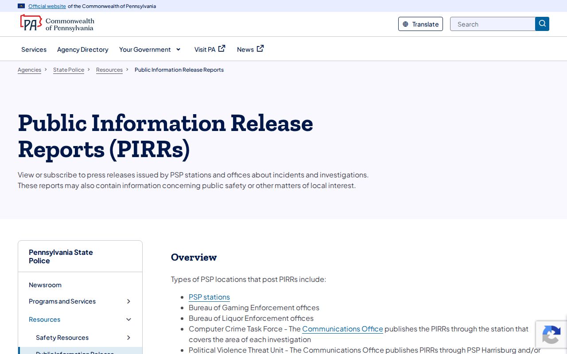This screenshot has width=567, height=354.
Task: Click the current page breadcrumb text
Action: [179, 70]
